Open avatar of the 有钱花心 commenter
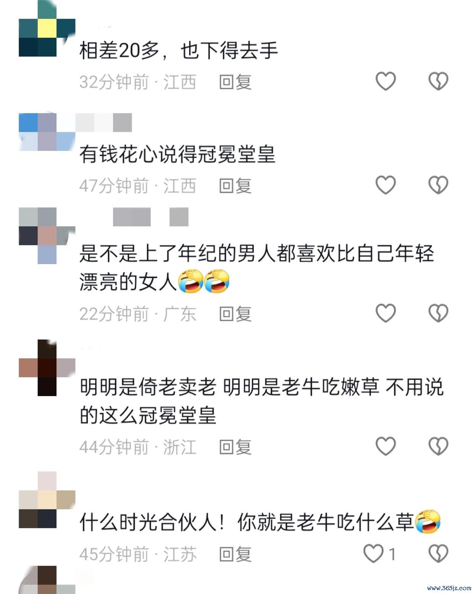 tap(47, 132)
